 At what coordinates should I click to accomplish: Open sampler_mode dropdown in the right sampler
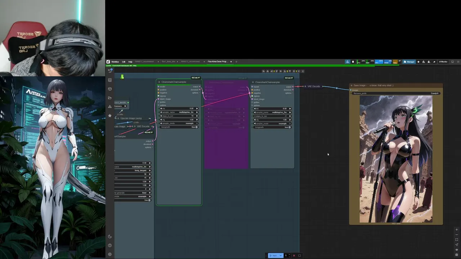click(272, 123)
